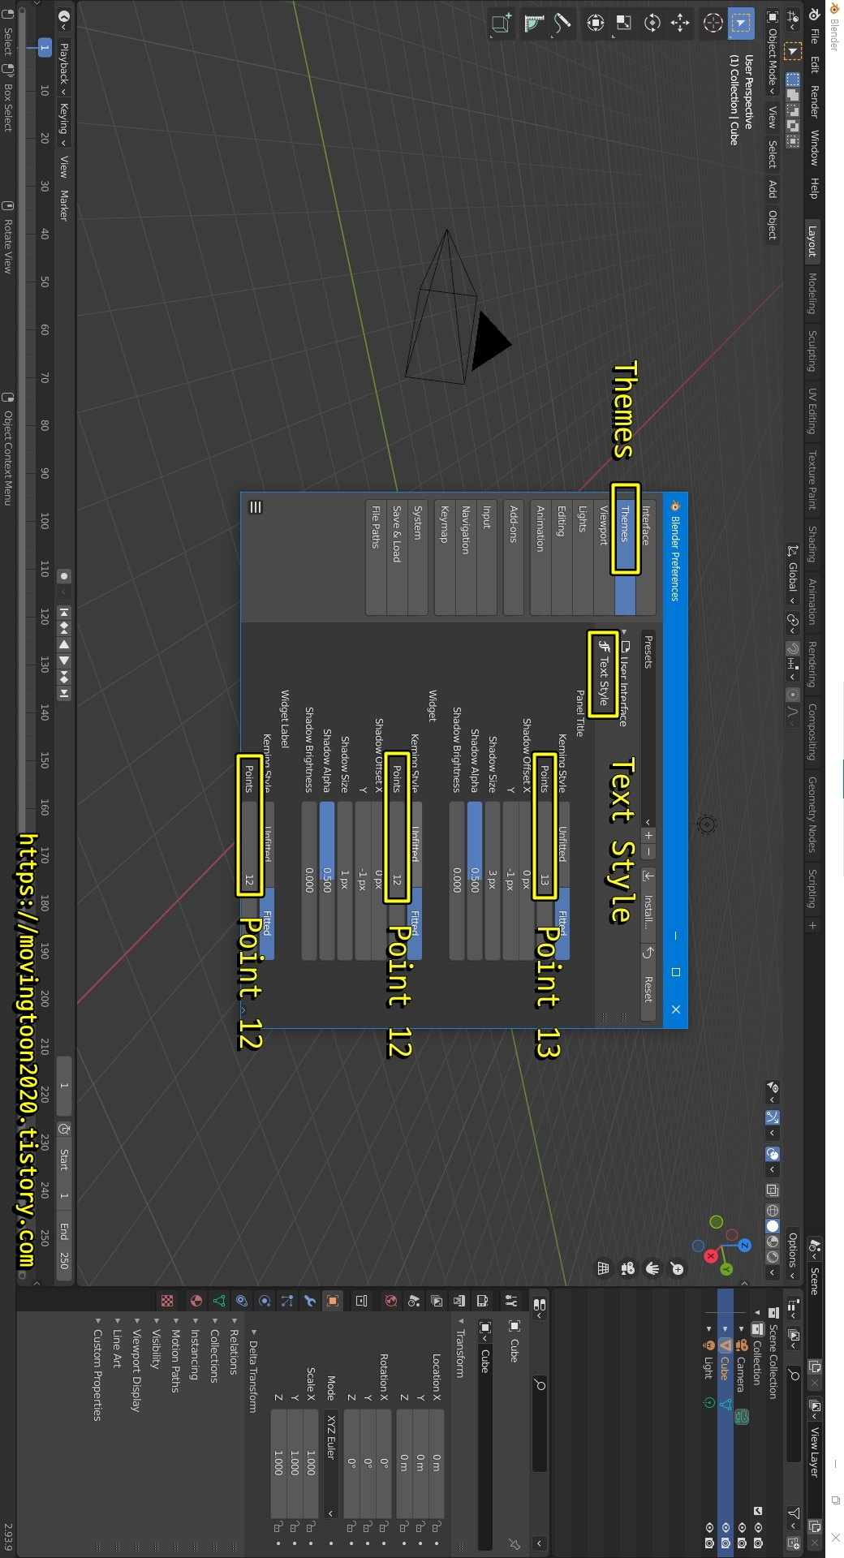Click the Text Style section button
The image size is (844, 1558).
click(603, 674)
